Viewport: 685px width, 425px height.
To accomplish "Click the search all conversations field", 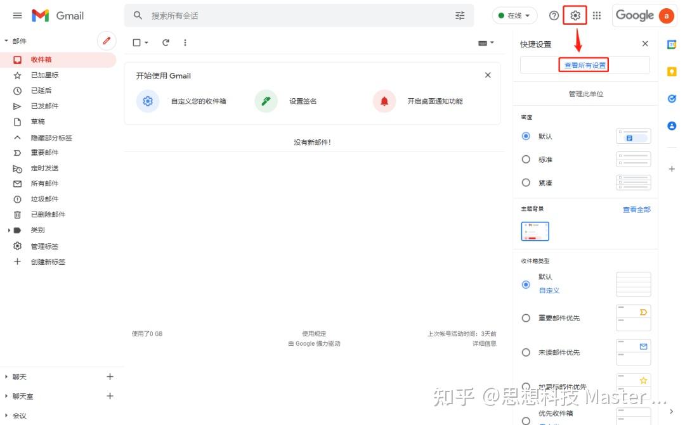I will point(299,16).
